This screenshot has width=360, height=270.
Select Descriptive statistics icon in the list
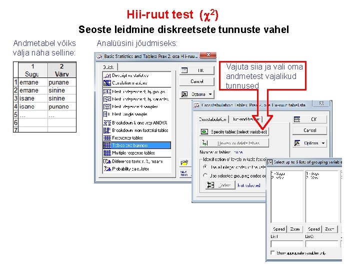pos(107,75)
